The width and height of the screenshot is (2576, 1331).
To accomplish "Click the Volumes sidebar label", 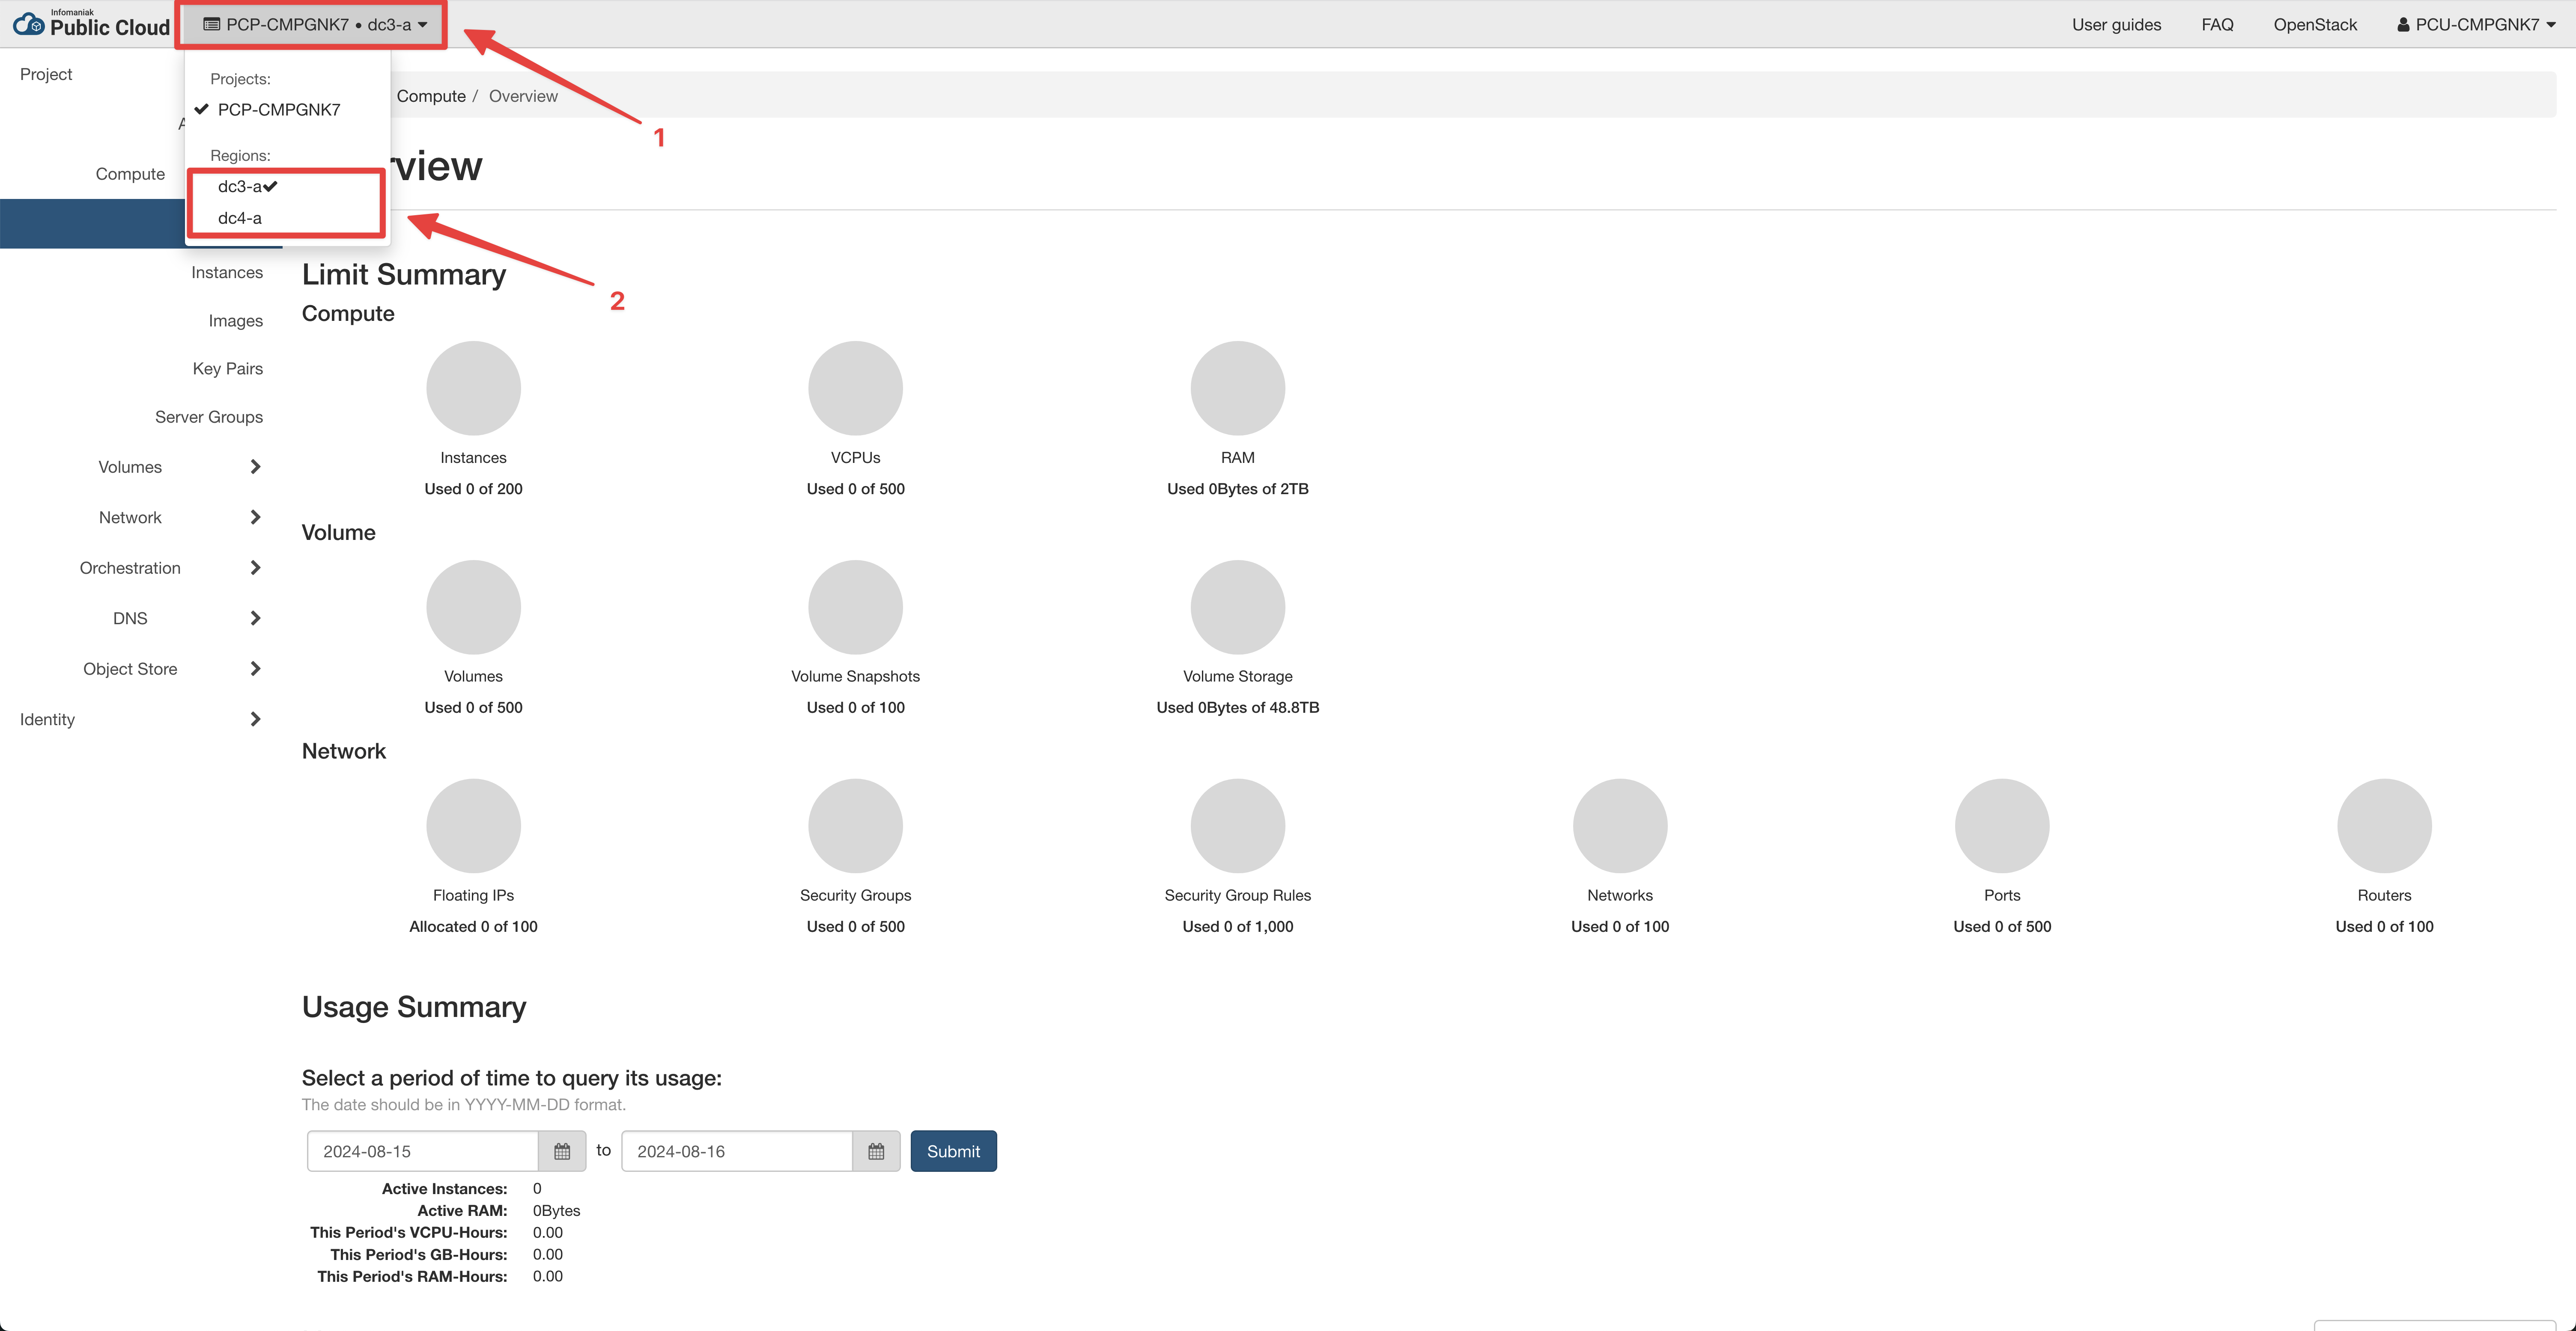I will (130, 467).
